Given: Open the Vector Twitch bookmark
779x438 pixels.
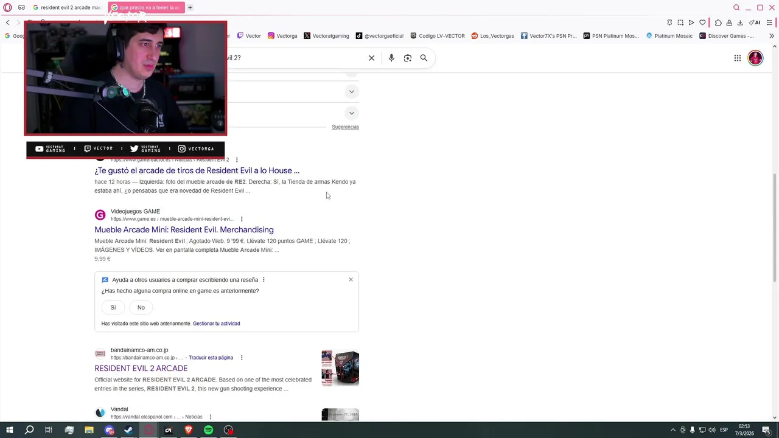Looking at the screenshot, I should click(249, 36).
